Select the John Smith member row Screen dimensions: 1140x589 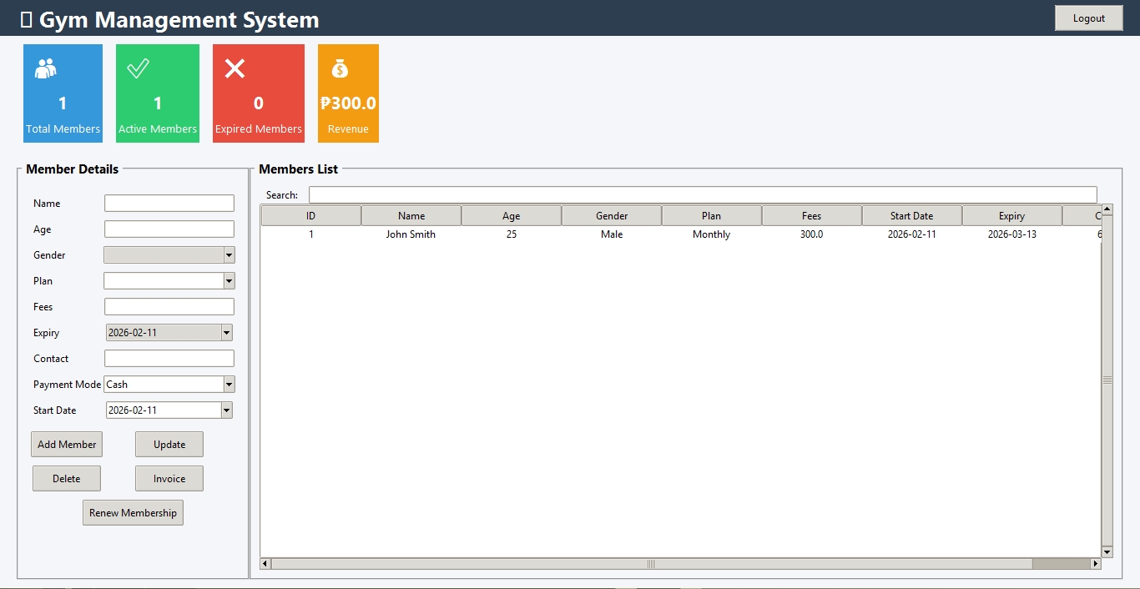click(x=411, y=234)
